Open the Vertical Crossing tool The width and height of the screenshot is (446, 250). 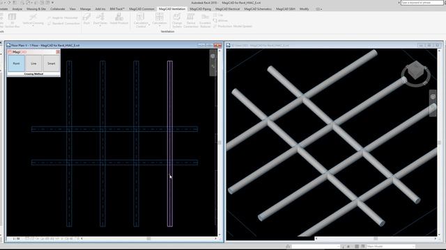(33, 20)
